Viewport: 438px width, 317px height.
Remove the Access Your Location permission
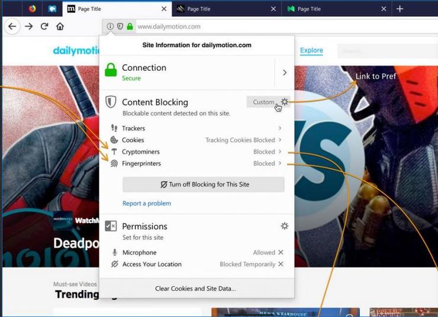point(281,264)
